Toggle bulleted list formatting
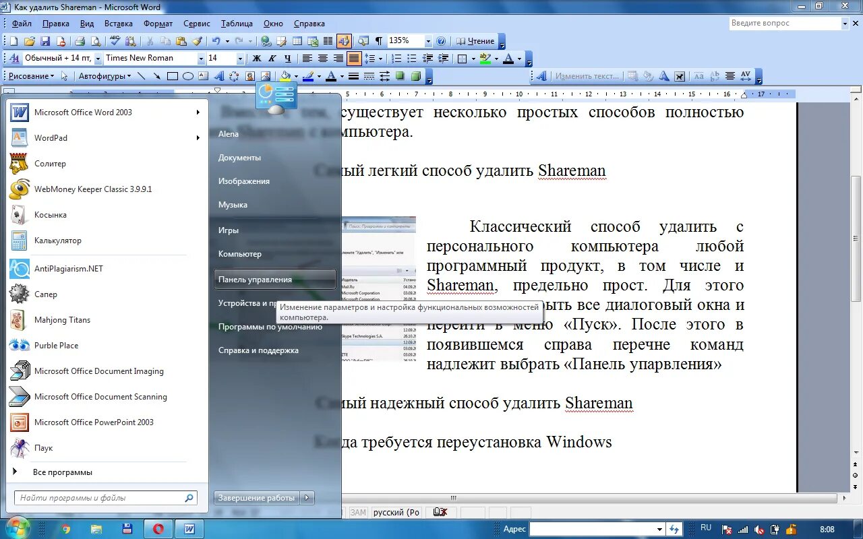 [x=412, y=59]
